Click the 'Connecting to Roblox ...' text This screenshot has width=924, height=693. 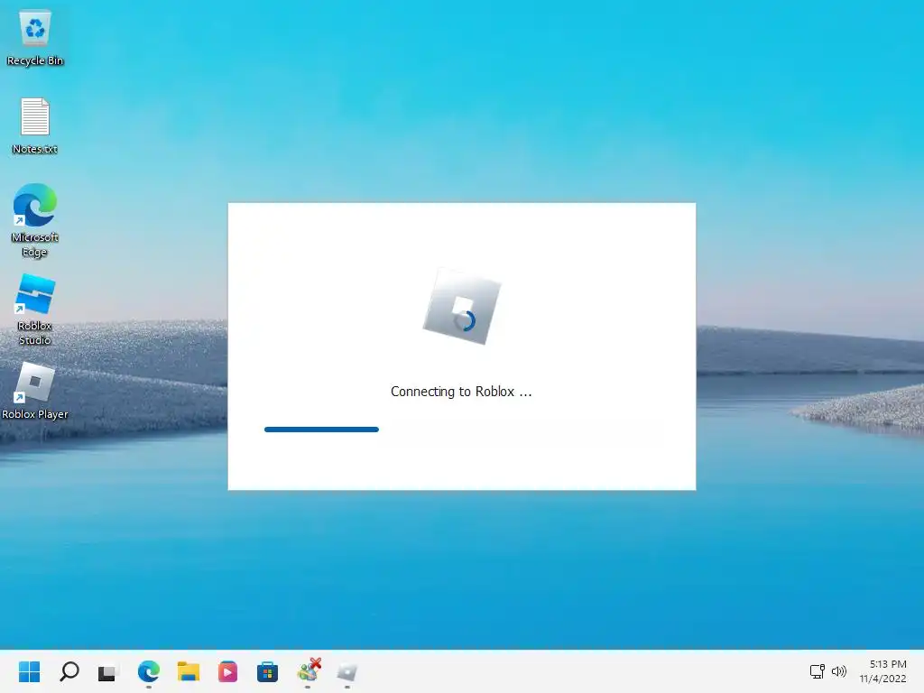point(461,392)
